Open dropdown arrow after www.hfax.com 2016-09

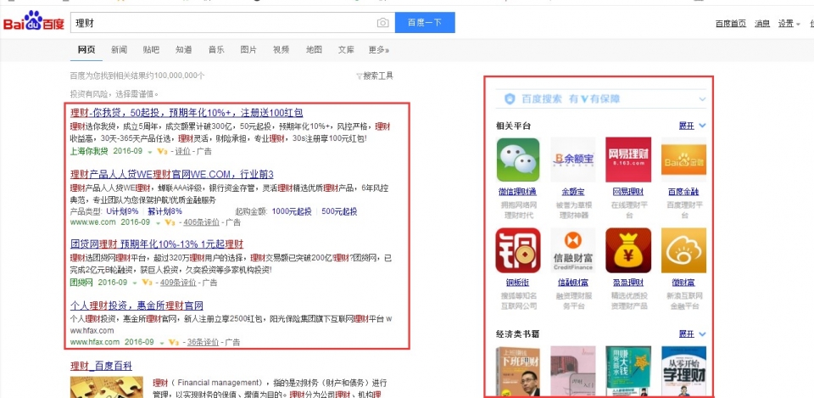click(163, 343)
